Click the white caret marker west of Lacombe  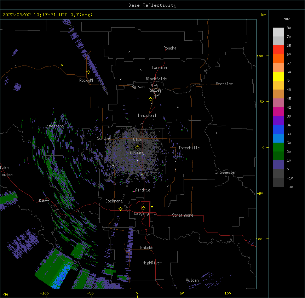(140, 70)
